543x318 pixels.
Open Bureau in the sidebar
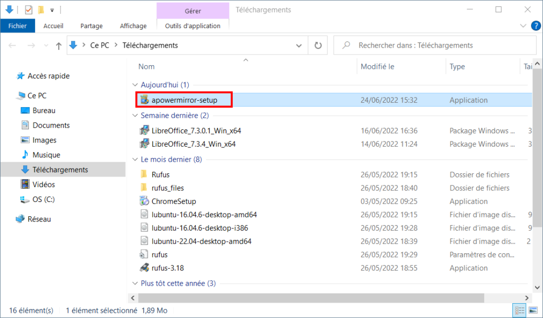[44, 110]
